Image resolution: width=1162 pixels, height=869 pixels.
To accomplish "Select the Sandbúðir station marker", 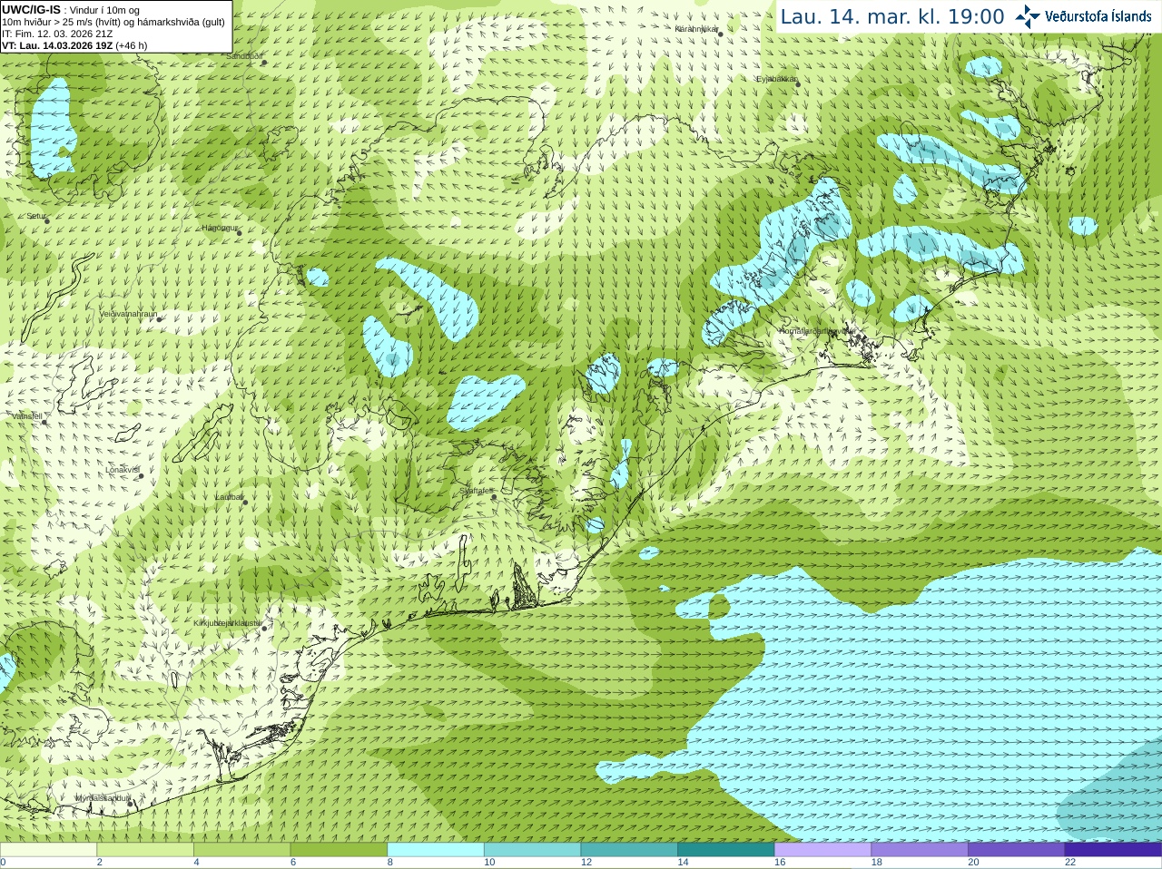I will (x=263, y=63).
